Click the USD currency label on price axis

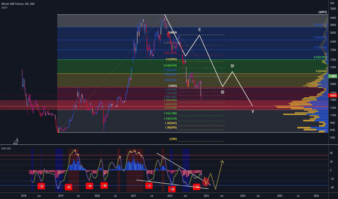click(332, 3)
